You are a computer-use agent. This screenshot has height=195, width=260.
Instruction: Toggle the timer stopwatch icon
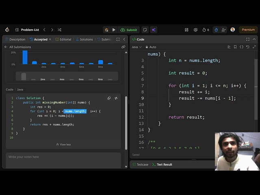tap(216, 30)
